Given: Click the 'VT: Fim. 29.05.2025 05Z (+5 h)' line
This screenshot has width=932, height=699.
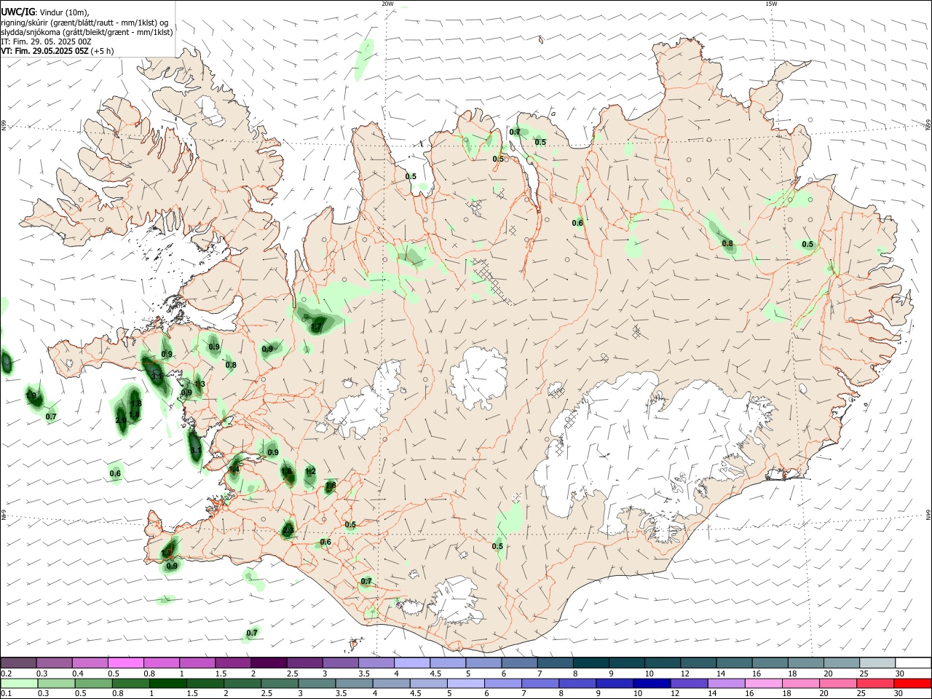Looking at the screenshot, I should pyautogui.click(x=57, y=51).
